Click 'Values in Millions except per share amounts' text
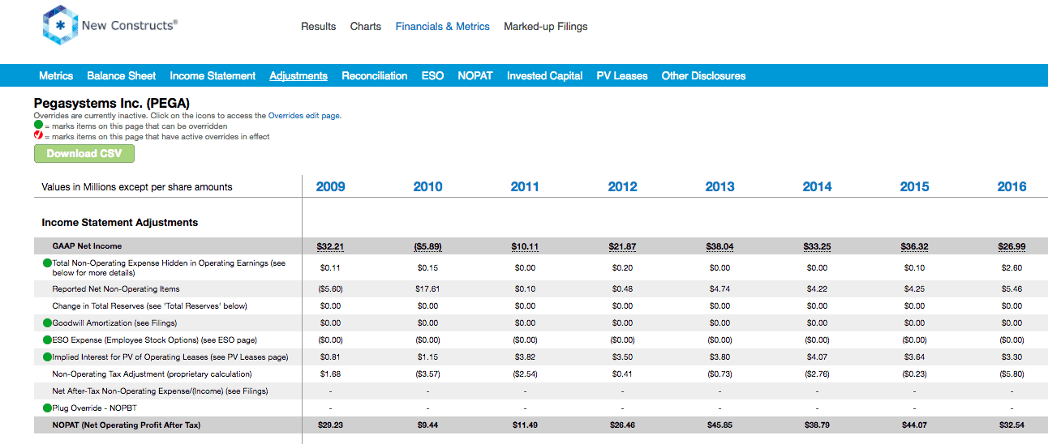Image resolution: width=1048 pixels, height=444 pixels. point(137,187)
